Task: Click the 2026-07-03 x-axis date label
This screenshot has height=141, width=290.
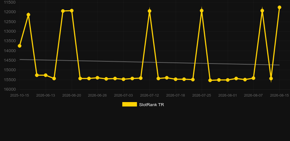Action: tap(123, 95)
